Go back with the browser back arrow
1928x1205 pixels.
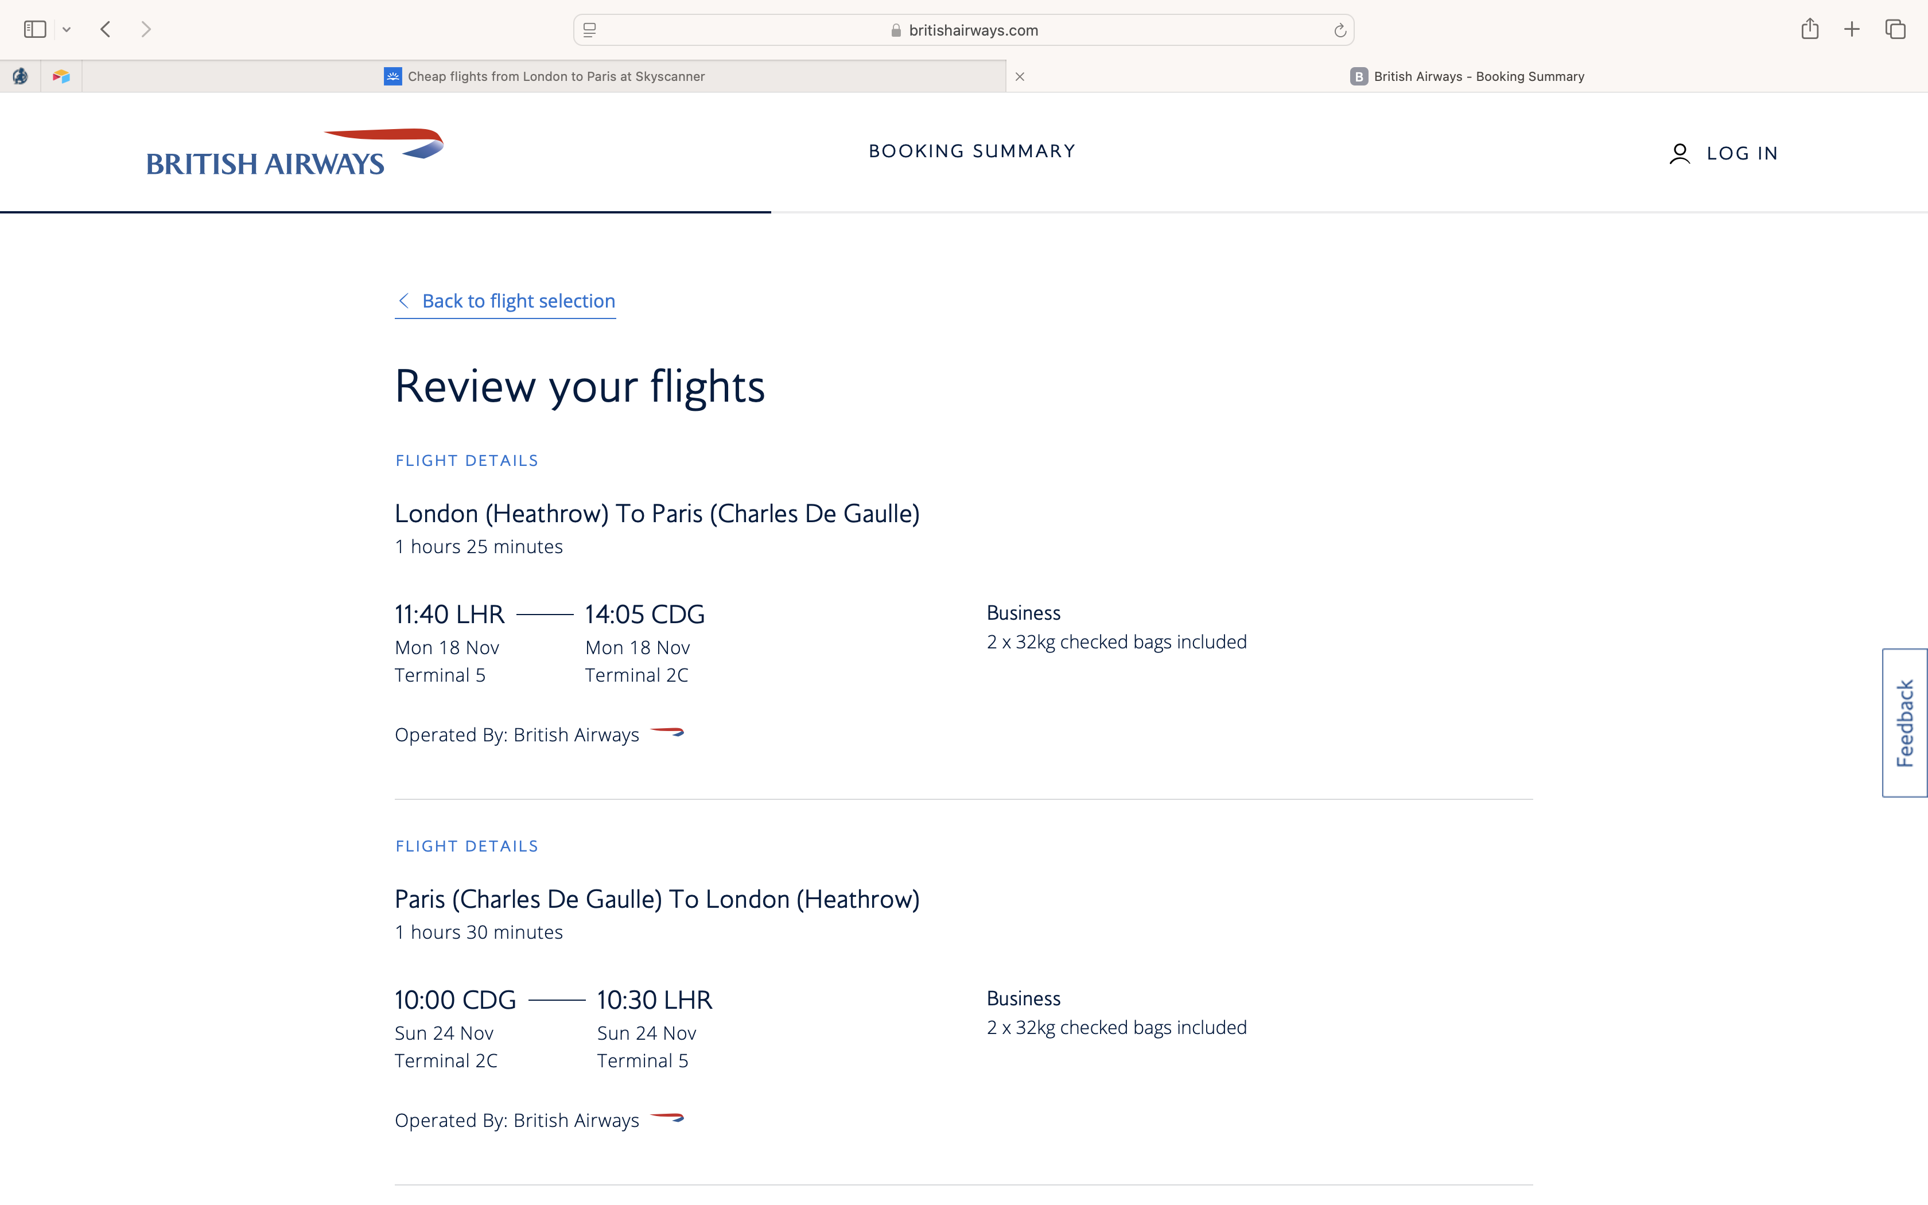[106, 29]
